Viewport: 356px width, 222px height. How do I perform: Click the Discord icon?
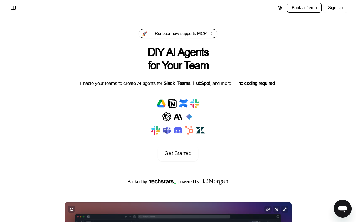tap(178, 130)
